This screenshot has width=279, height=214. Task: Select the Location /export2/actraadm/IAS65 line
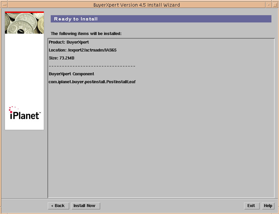[x=83, y=50]
